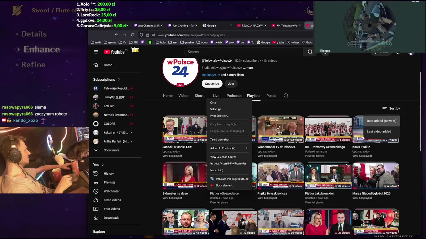This screenshot has height=239, width=426.
Task: View full playlist under 'Sylwester na deser'
Action: pos(172,198)
